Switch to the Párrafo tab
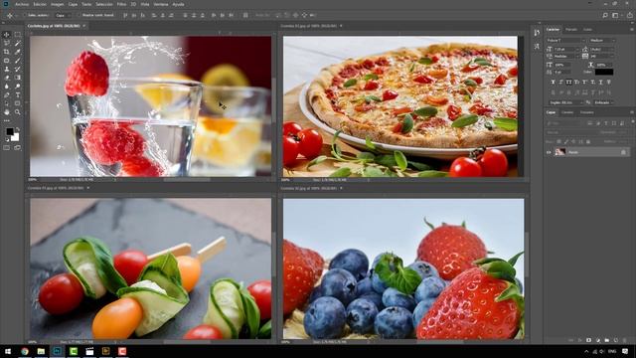636x358 pixels. [x=571, y=29]
